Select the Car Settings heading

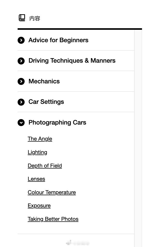pos(46,102)
